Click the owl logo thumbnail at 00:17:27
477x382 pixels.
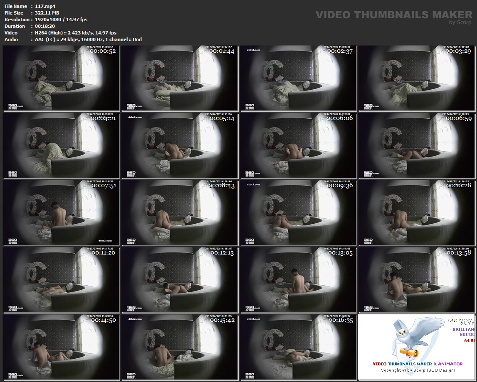[x=417, y=348]
